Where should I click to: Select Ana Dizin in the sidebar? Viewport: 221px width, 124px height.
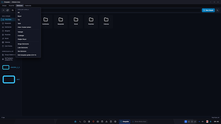click(x=8, y=19)
